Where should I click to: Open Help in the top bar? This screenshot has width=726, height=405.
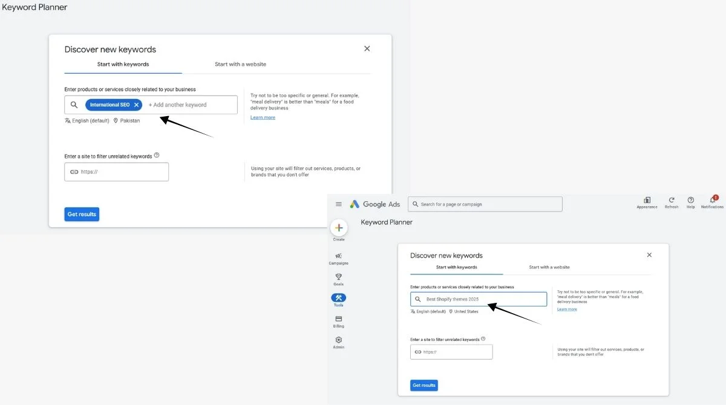click(x=690, y=201)
